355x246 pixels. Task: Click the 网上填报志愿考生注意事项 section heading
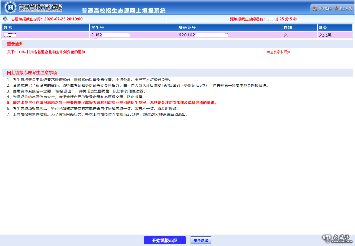click(x=32, y=73)
